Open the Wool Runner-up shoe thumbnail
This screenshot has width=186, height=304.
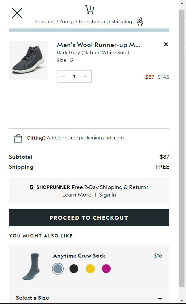[x=28, y=60]
